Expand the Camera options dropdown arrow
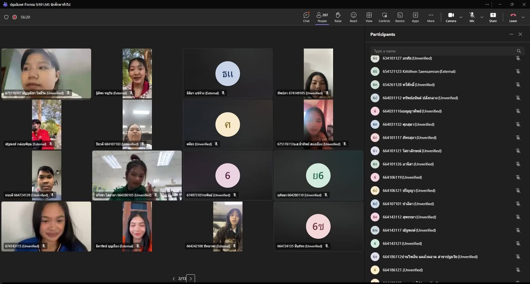 [461, 17]
